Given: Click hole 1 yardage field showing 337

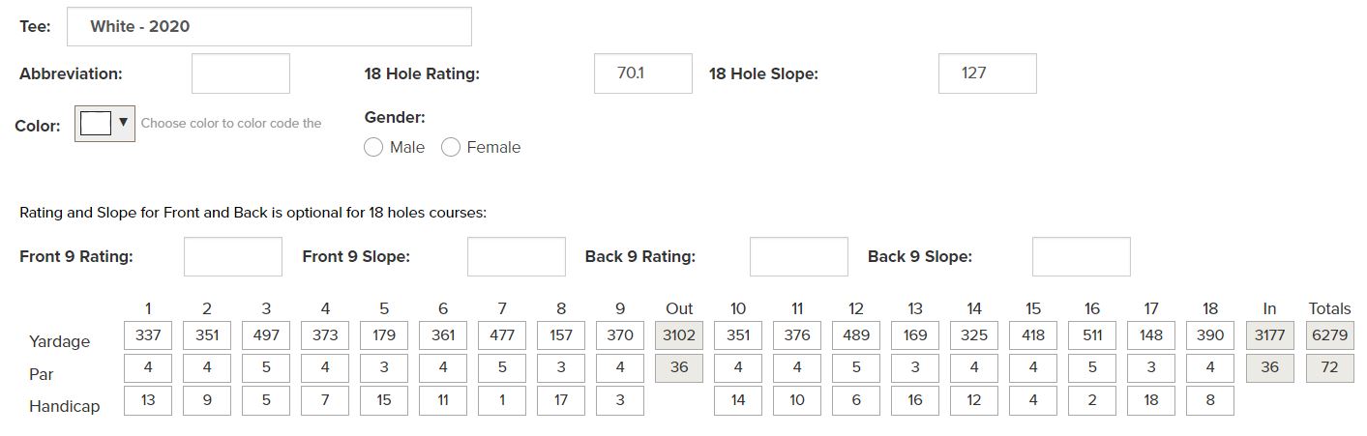Looking at the screenshot, I should (148, 335).
